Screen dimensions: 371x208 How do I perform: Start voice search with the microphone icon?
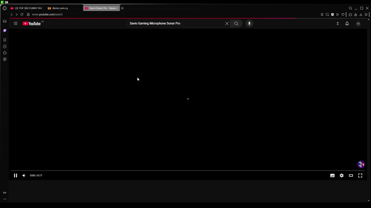point(249,23)
